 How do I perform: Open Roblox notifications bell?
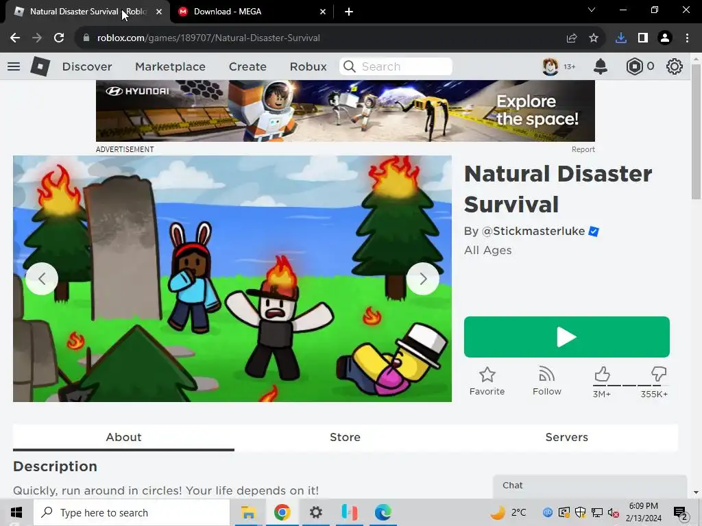click(x=601, y=66)
